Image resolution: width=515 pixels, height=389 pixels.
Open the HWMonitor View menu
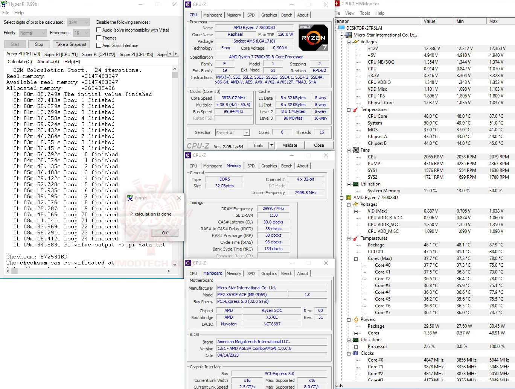350,13
